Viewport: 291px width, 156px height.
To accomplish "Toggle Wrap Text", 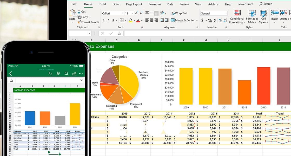I will click(179, 13).
